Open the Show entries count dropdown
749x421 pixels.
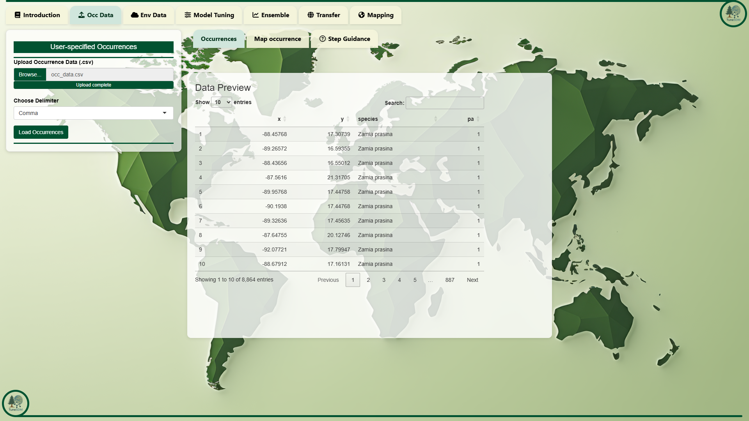coord(222,103)
